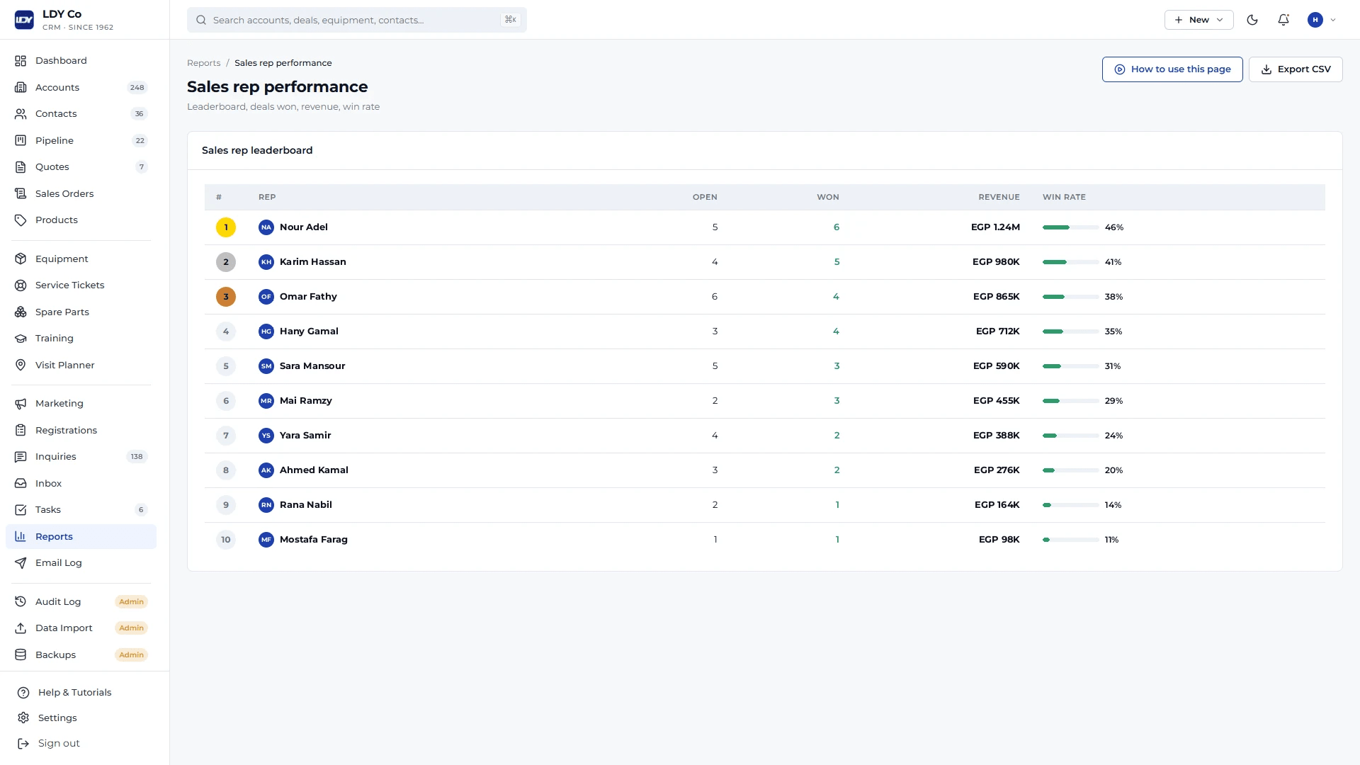Go to the Reports breadcrumb link

coord(204,63)
